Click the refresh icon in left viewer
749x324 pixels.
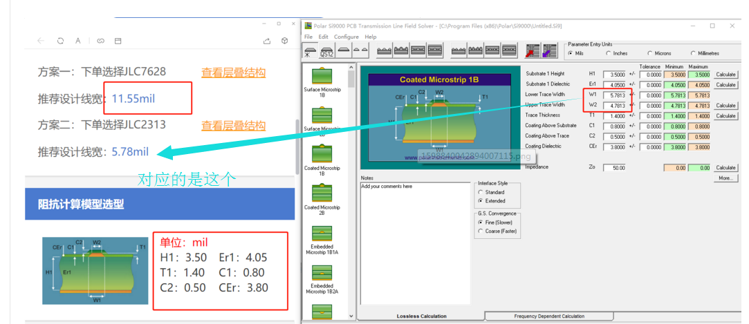click(60, 41)
